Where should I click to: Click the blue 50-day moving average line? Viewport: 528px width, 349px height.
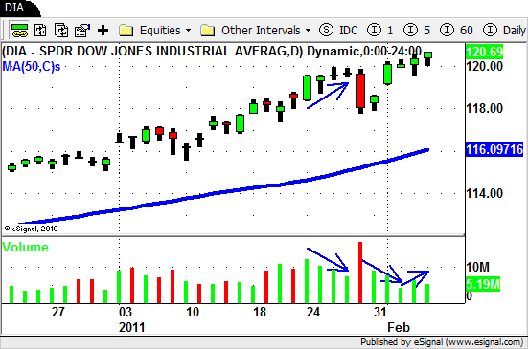click(x=222, y=192)
